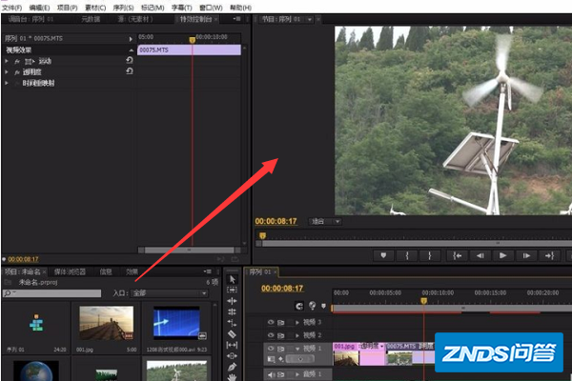The width and height of the screenshot is (572, 381).
Task: Open the 编辑(E) menu
Action: pos(39,8)
